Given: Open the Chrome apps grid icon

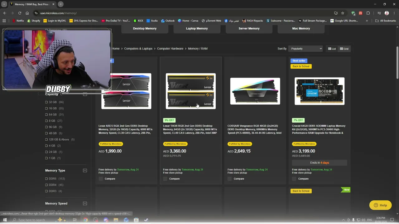Looking at the screenshot, I should tap(4, 21).
